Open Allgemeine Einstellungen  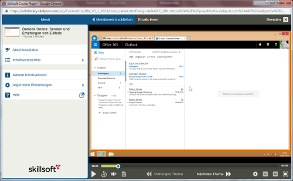click(x=45, y=85)
